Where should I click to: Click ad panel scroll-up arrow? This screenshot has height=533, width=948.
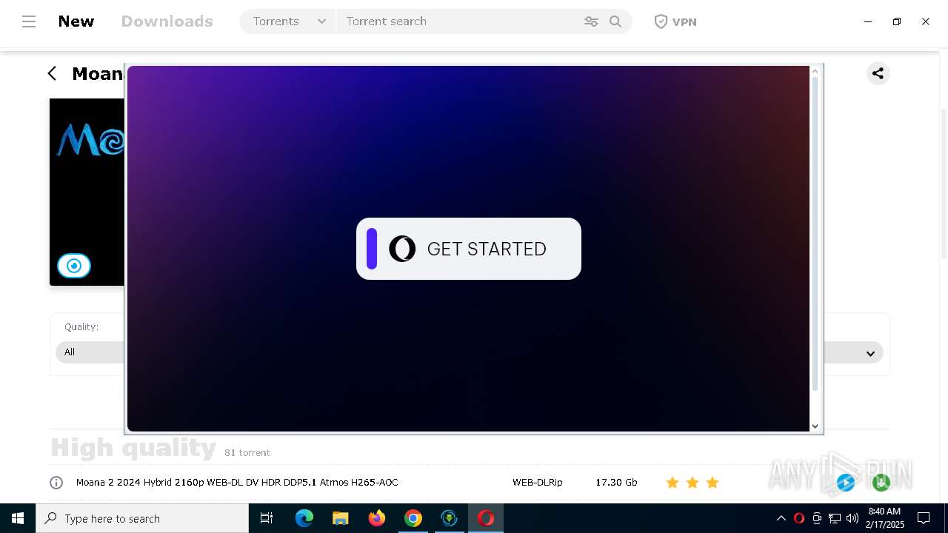click(815, 71)
